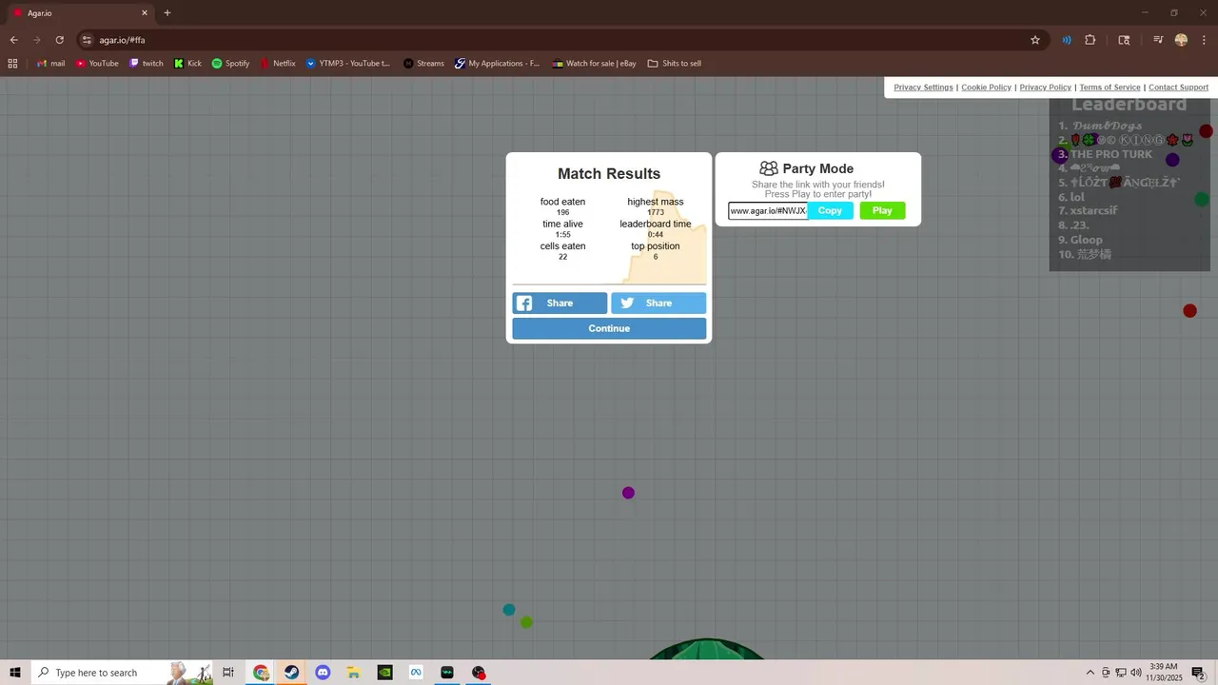Open Task View on the taskbar
This screenshot has height=685, width=1218.
(x=228, y=673)
